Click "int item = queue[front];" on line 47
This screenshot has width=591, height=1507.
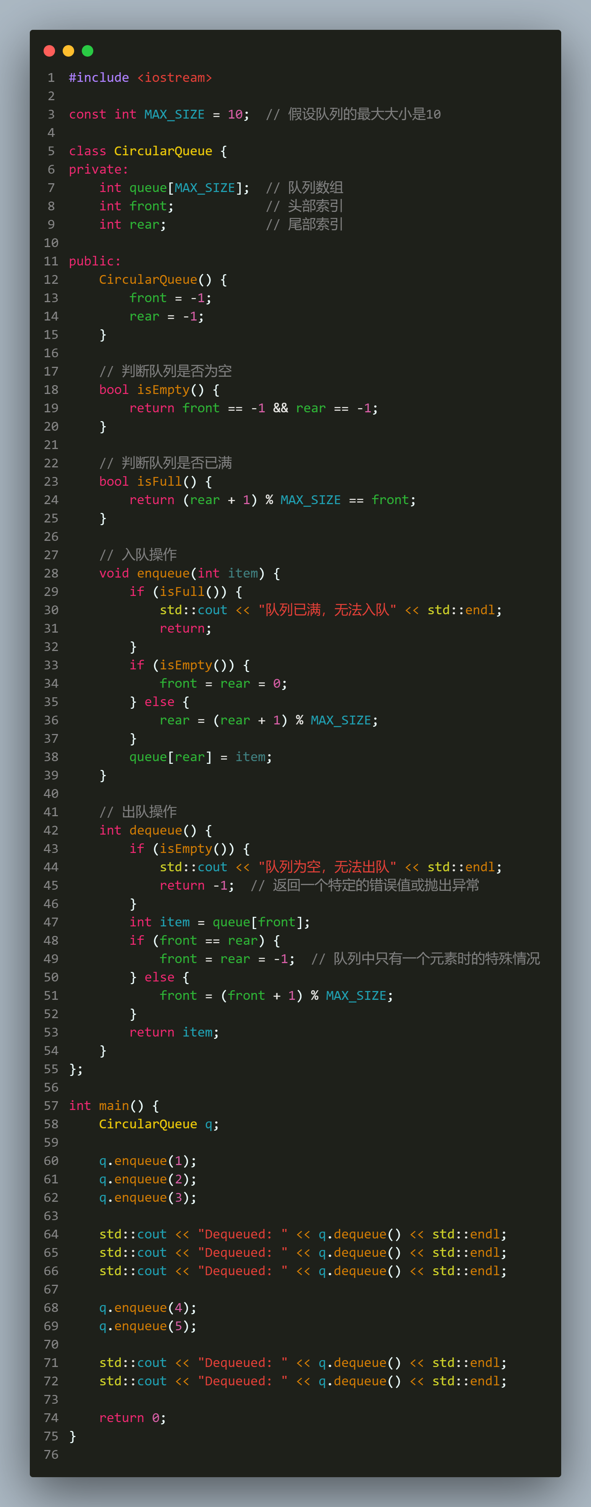tap(219, 923)
